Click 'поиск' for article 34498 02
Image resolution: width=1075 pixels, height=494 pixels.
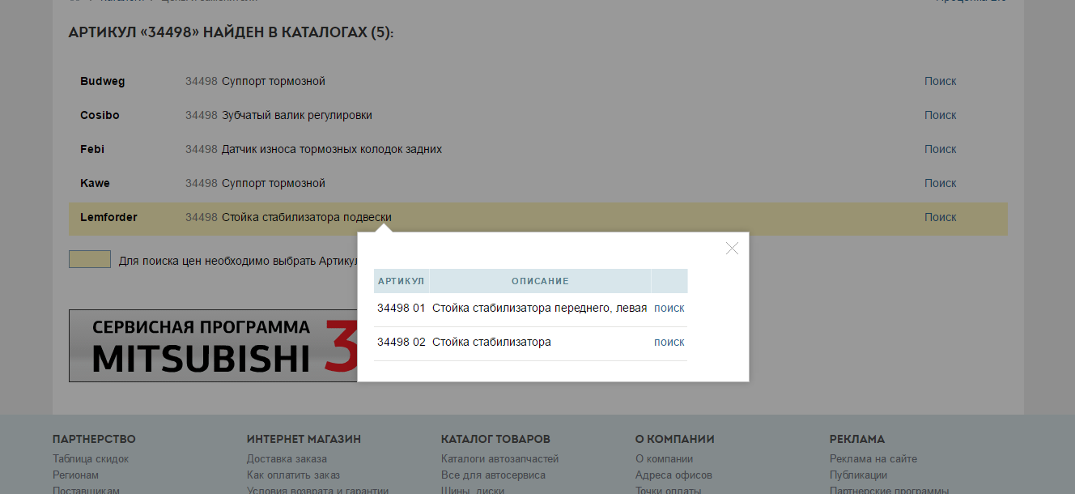coord(669,342)
